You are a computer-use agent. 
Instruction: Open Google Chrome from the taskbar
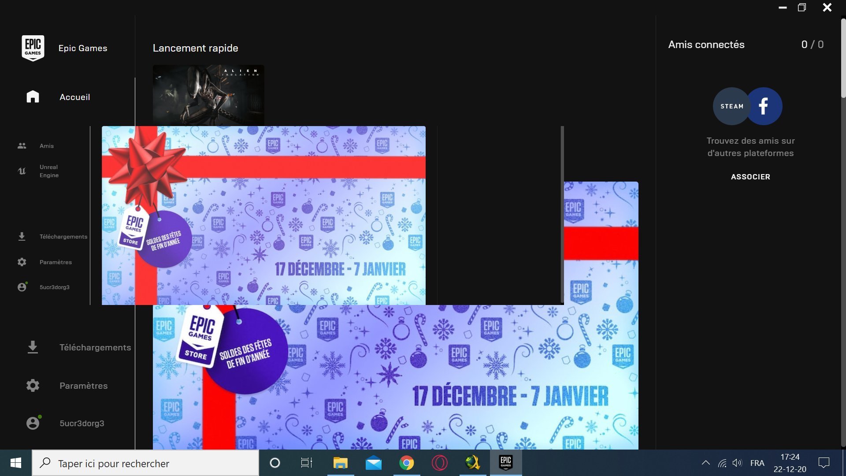[406, 463]
